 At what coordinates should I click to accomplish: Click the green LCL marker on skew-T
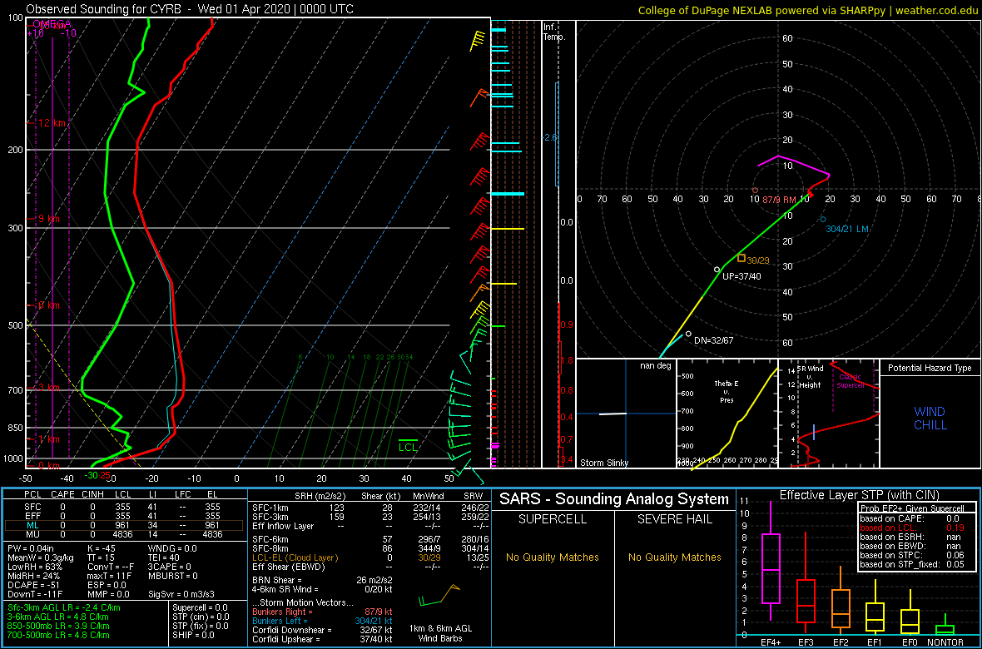[x=408, y=445]
